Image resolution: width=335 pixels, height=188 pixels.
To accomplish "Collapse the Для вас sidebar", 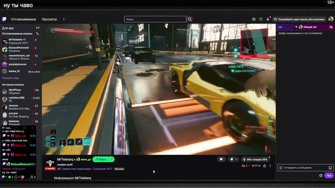I will 37,28.
